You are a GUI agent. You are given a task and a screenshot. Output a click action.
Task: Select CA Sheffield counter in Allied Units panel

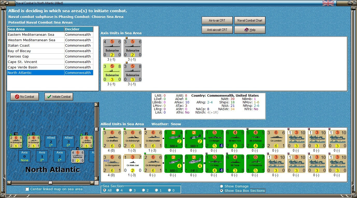pos(112,139)
